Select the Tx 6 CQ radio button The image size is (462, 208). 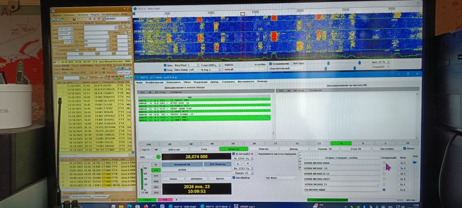(384, 190)
